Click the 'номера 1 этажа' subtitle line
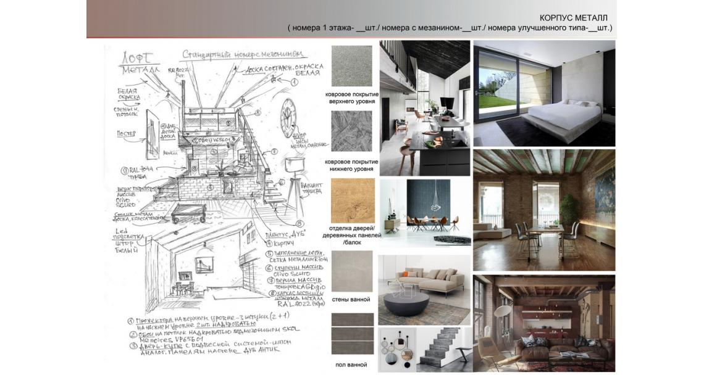The width and height of the screenshot is (704, 375). (x=450, y=28)
